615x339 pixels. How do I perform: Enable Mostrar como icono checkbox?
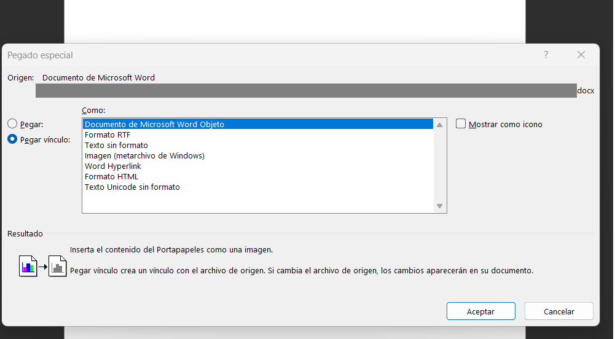click(461, 124)
